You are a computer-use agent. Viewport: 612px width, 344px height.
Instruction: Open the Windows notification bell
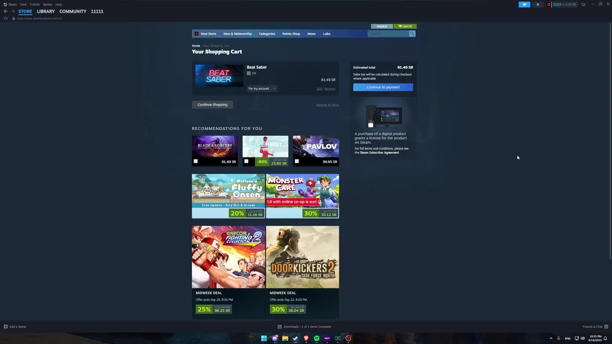click(605, 338)
